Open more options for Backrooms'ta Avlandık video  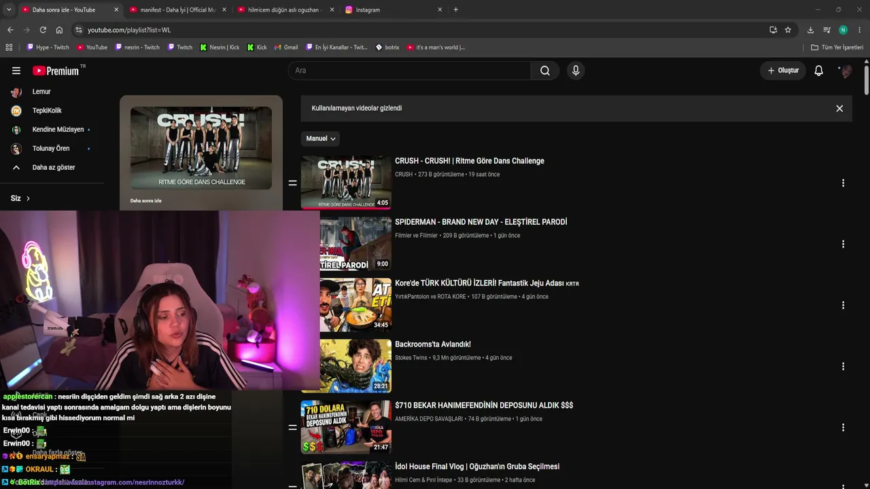point(843,367)
